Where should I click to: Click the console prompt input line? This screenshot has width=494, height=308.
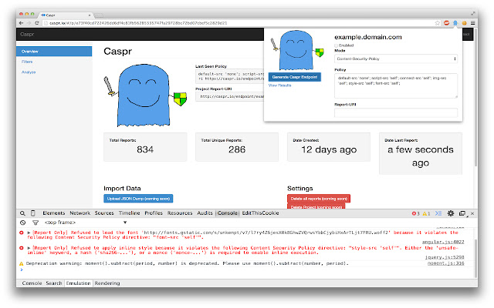pyautogui.click(x=245, y=270)
